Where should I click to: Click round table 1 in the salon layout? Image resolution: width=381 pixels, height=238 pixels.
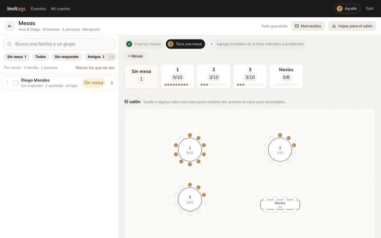[x=190, y=150]
